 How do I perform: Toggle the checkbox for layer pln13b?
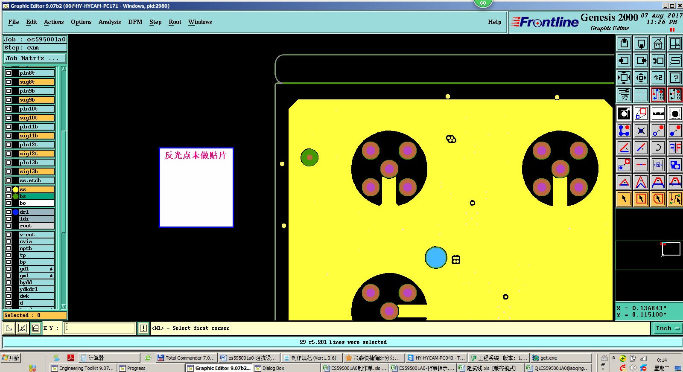[x=9, y=163]
